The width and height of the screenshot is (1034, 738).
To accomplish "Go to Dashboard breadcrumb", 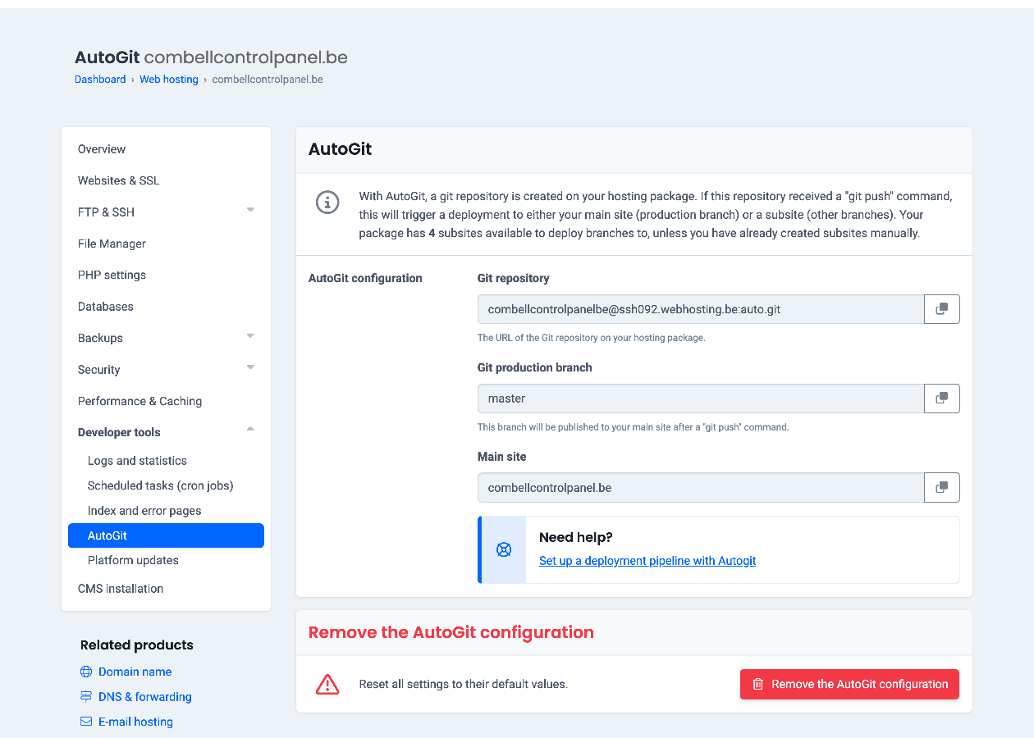I will [x=100, y=80].
